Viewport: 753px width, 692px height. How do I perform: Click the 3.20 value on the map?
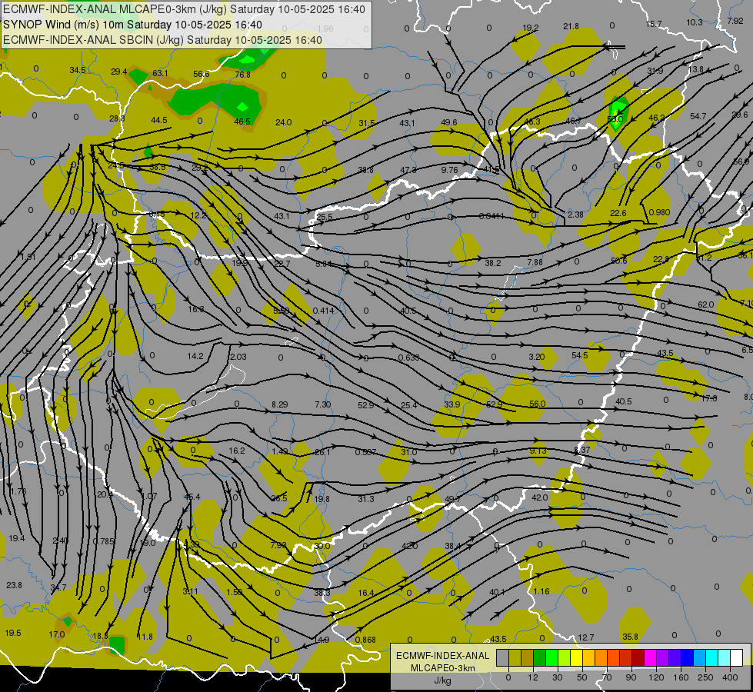tap(537, 356)
